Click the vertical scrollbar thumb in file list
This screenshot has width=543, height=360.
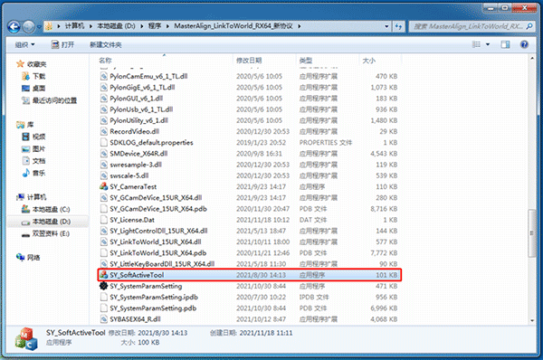coord(532,233)
